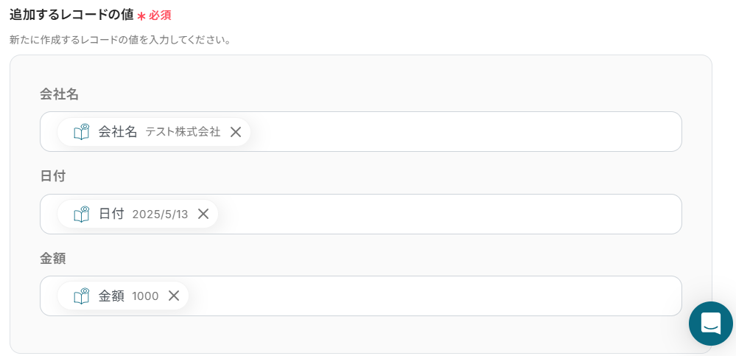Focus the 日付 input field's empty area
This screenshot has width=736, height=356.
(449, 214)
